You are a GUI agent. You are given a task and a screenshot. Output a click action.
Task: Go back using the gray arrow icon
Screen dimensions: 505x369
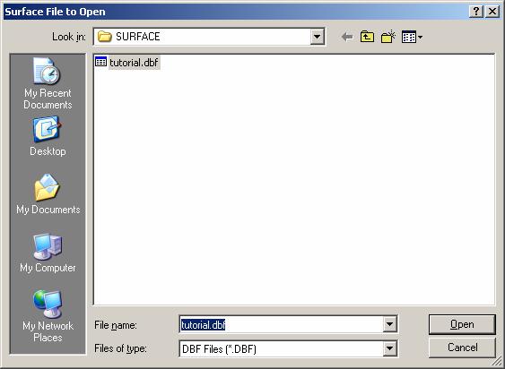click(x=347, y=37)
